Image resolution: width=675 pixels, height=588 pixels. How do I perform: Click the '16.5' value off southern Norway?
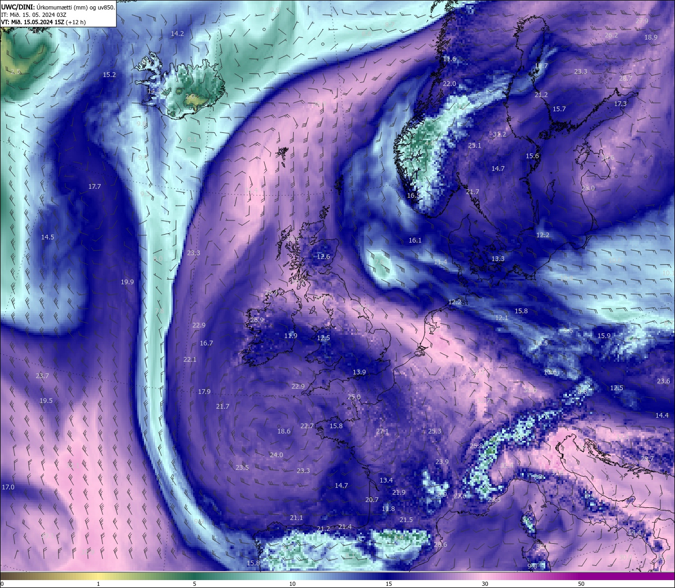413,196
